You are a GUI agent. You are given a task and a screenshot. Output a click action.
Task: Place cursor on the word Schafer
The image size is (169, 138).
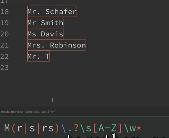[x=61, y=11]
